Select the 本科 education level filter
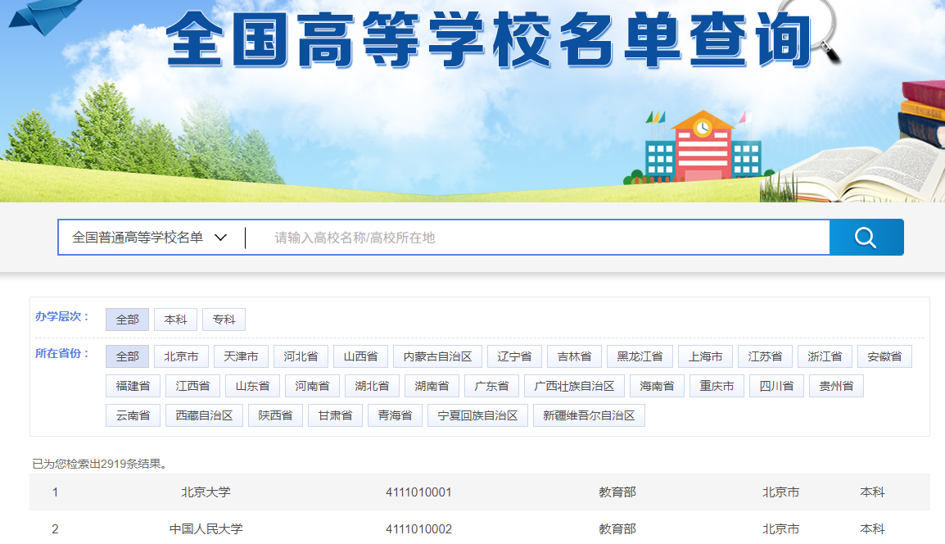The height and width of the screenshot is (544, 945). point(175,320)
